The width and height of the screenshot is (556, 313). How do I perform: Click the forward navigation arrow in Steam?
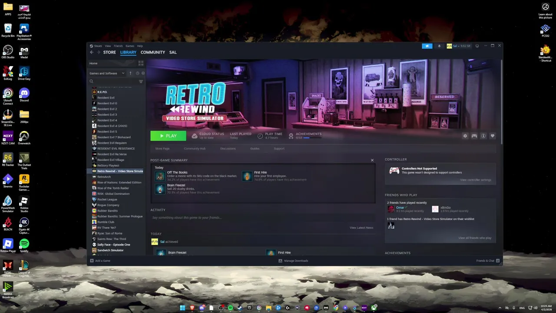pyautogui.click(x=99, y=52)
